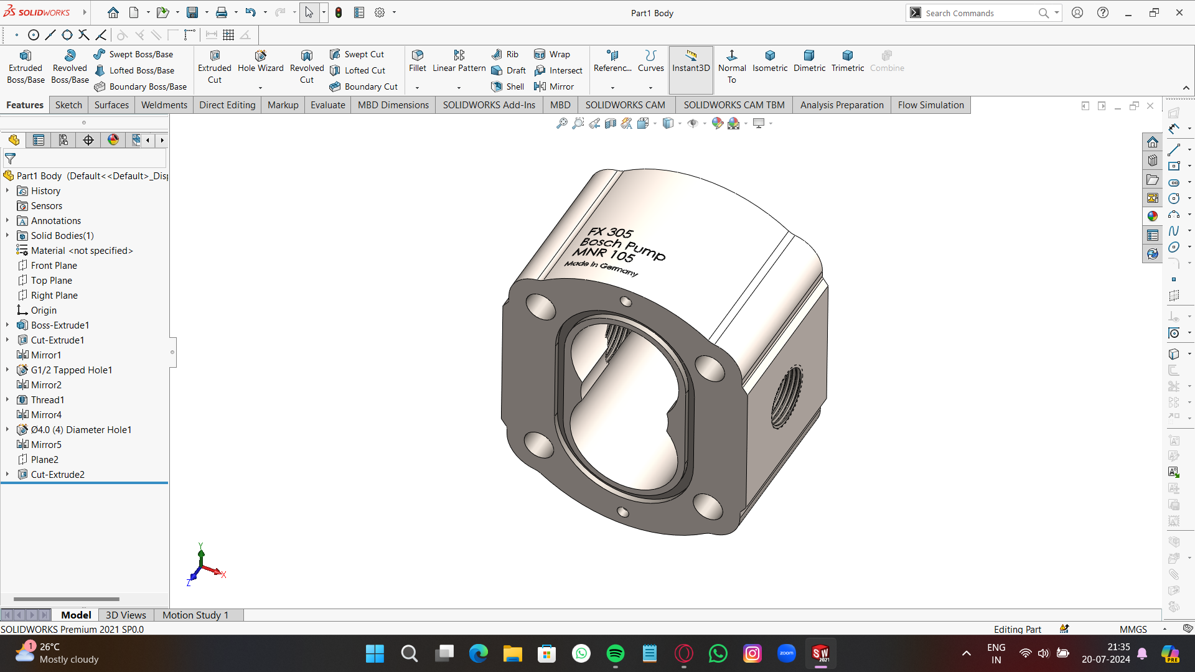
Task: Select the Revolved Boss/Base tool
Action: [x=70, y=67]
